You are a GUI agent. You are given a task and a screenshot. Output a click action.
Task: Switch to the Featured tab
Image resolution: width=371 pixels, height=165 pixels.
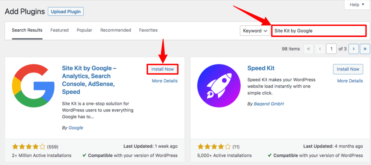pyautogui.click(x=59, y=30)
